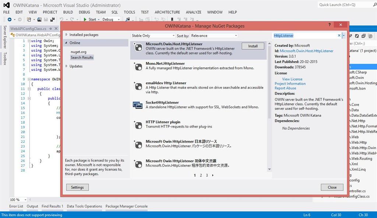
Task: Click the Quick Launch search magnifier
Action: [x=374, y=5]
